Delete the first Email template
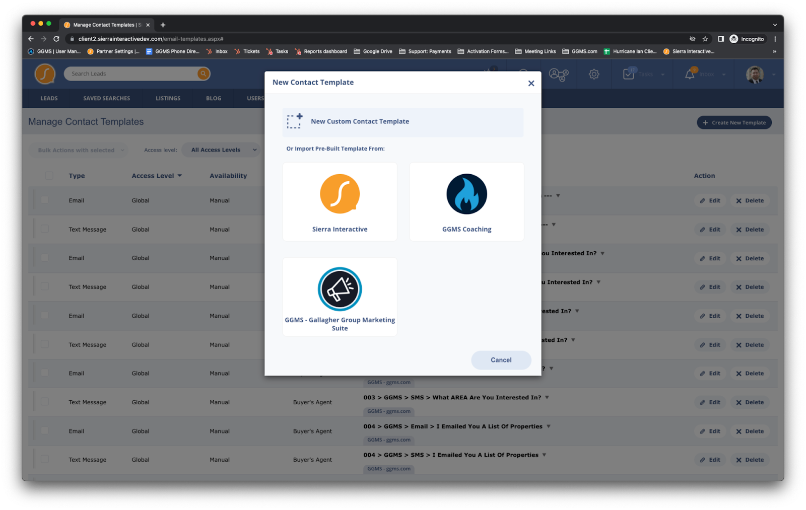The width and height of the screenshot is (806, 510). 750,200
